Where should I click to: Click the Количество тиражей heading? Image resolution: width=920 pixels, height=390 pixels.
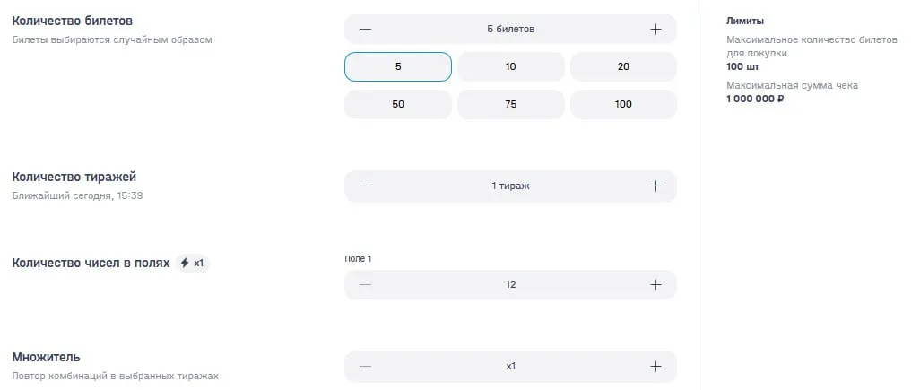pos(74,178)
